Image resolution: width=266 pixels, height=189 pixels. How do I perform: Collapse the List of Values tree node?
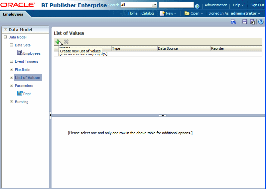(x=11, y=78)
